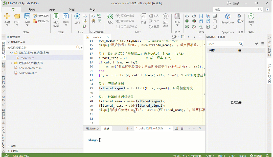
Task: Select the 步入 step-into icon
Action: point(151,16)
